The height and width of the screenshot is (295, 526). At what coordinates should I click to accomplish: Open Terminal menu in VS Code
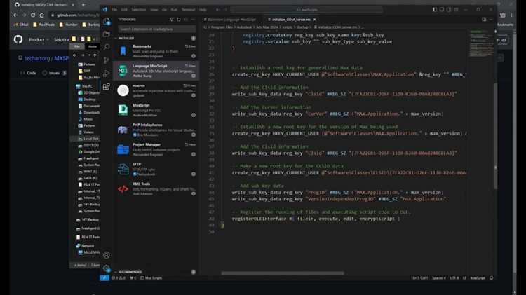pos(188,10)
